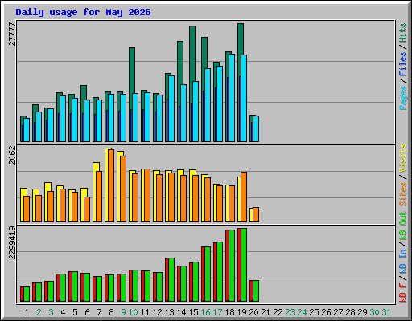Click the 2062 visits axis value
412x321 pixels.
(12, 155)
